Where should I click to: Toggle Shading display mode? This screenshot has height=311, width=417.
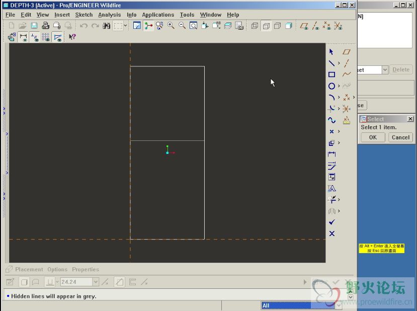tap(289, 26)
